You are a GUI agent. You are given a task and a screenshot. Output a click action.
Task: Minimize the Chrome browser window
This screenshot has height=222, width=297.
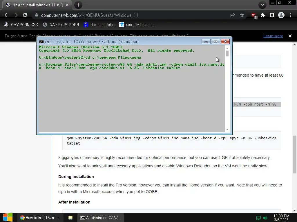(273, 2)
